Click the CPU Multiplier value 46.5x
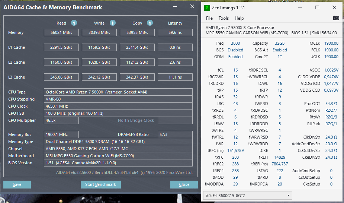Image resolution: width=344 pixels, height=203 pixels. click(61, 120)
